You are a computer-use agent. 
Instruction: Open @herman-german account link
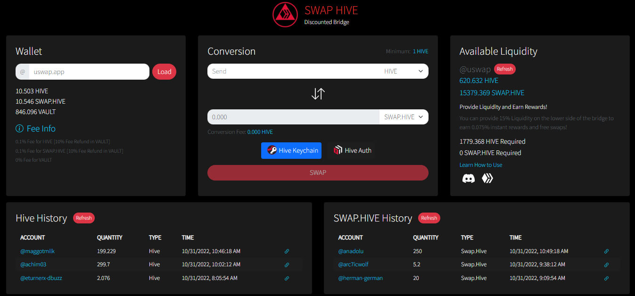pyautogui.click(x=361, y=278)
